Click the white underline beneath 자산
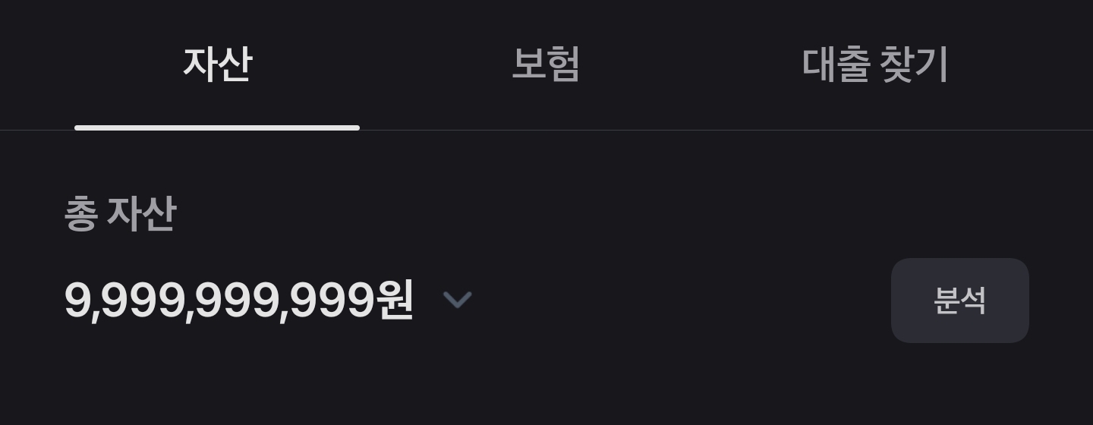The width and height of the screenshot is (1093, 425). [217, 127]
